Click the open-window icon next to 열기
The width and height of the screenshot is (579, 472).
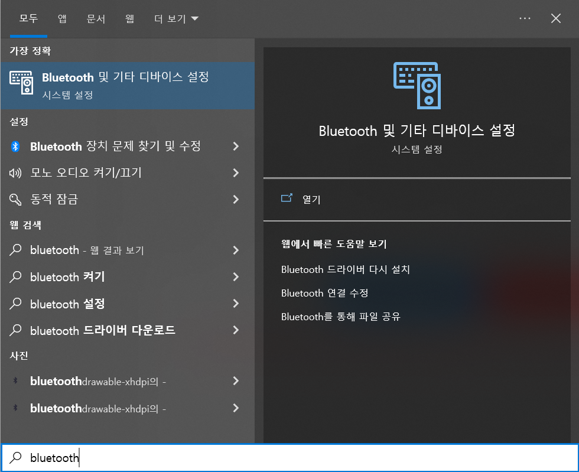click(287, 198)
